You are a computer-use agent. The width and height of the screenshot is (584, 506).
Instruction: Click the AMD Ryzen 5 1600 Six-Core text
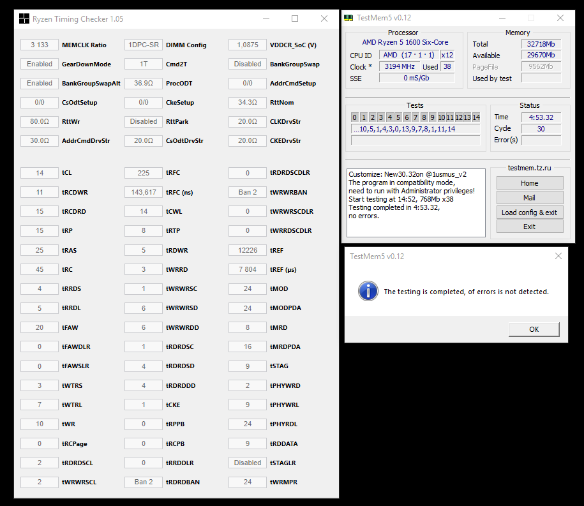coord(405,42)
